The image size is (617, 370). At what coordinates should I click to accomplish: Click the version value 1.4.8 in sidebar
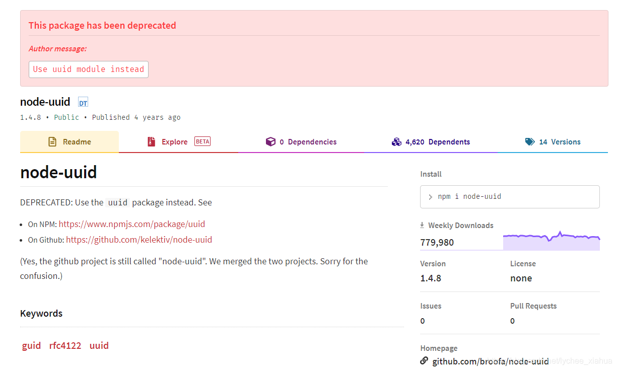tap(431, 278)
